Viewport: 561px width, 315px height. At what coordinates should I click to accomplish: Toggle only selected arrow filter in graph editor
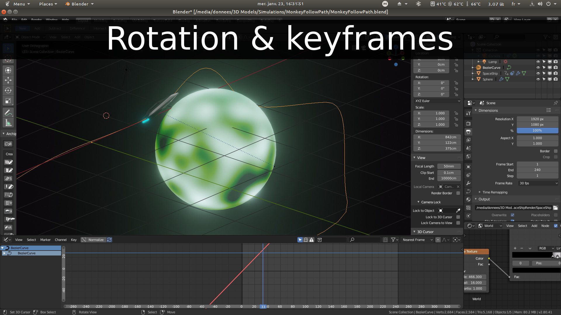pyautogui.click(x=300, y=240)
